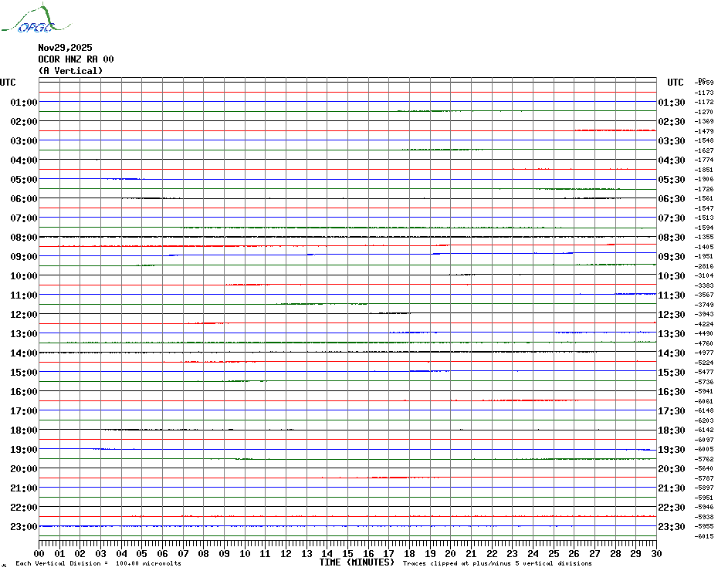This screenshot has height=574, width=718.
Task: Click the left UTC axis header
Action: coord(8,83)
